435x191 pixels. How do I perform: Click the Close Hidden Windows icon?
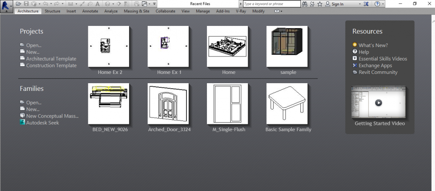click(x=136, y=4)
